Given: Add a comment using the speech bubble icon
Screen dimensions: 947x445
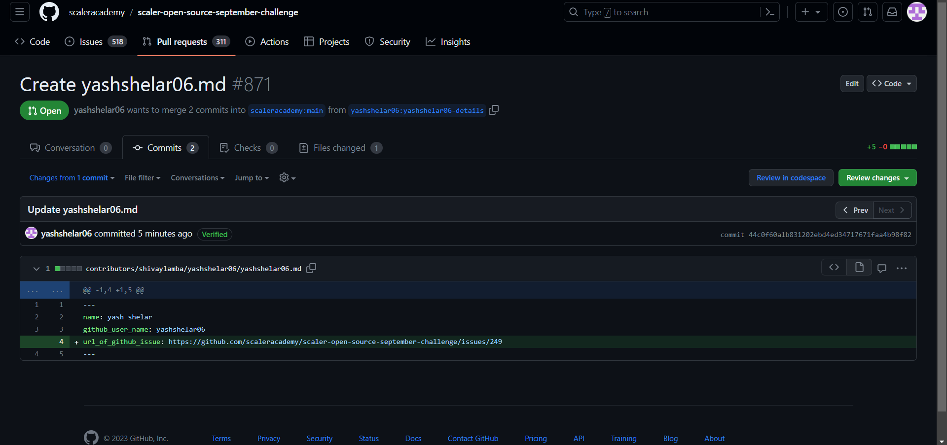Looking at the screenshot, I should pos(882,268).
